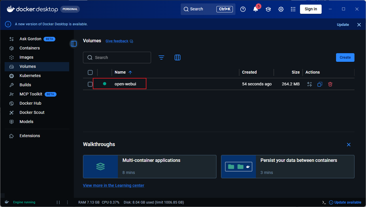Click the volumes Search field
The width and height of the screenshot is (366, 207).
(x=117, y=57)
